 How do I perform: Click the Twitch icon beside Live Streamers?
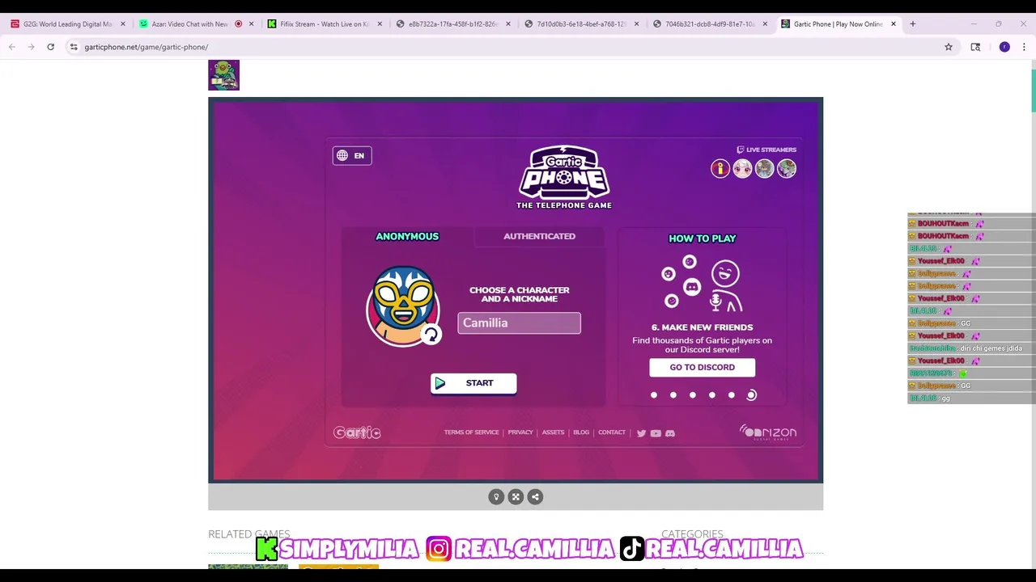[x=740, y=150]
